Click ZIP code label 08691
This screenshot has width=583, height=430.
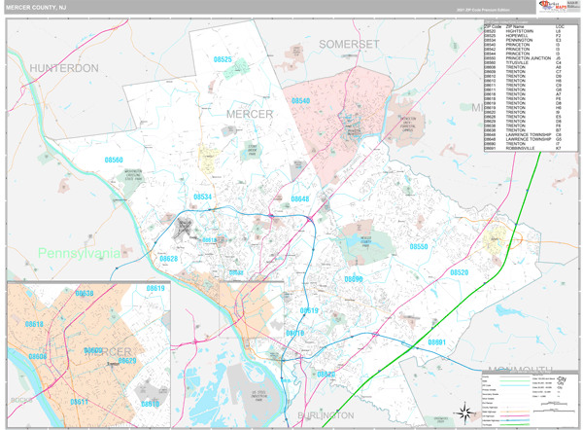(436, 342)
